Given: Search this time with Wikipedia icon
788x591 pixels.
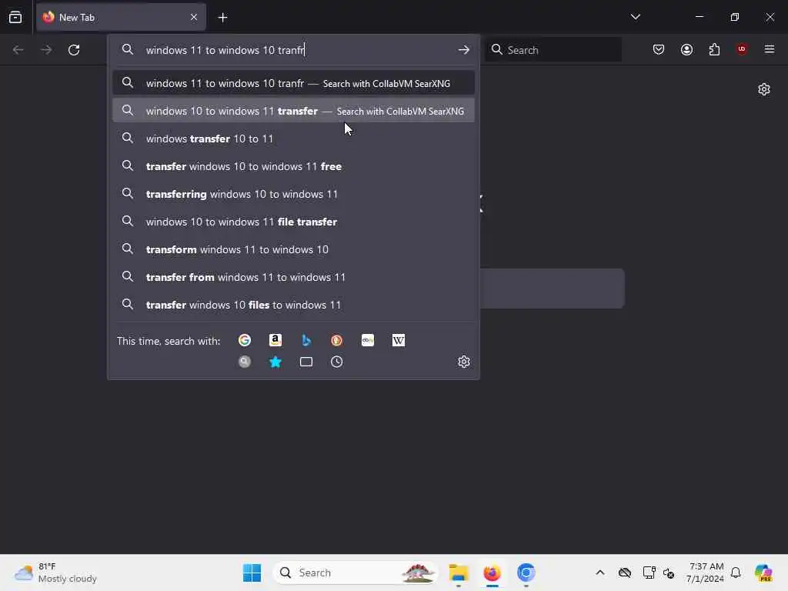Looking at the screenshot, I should coord(398,340).
